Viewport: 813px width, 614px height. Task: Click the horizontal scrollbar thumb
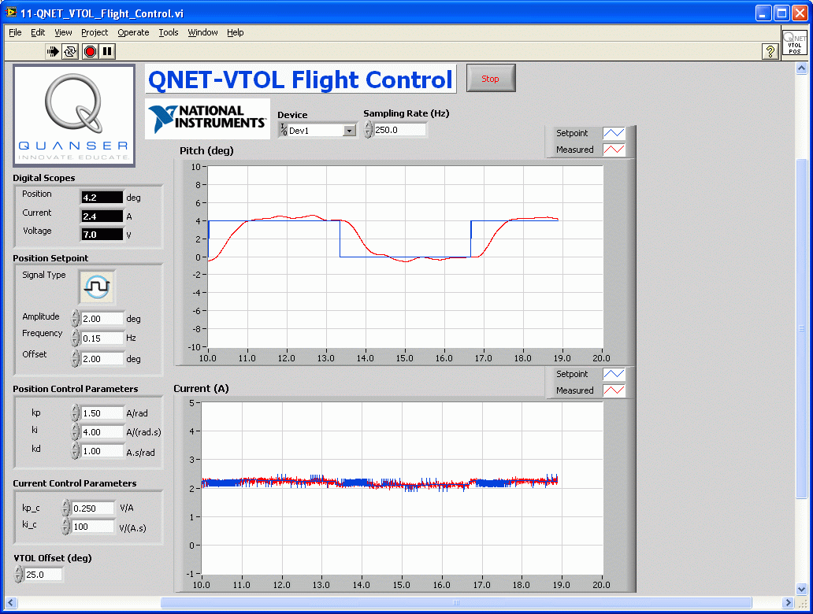456,603
